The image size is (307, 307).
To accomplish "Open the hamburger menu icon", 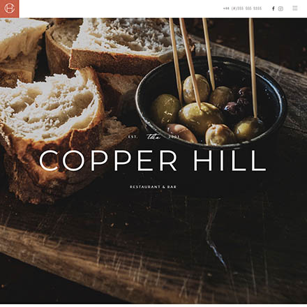I will [295, 8].
